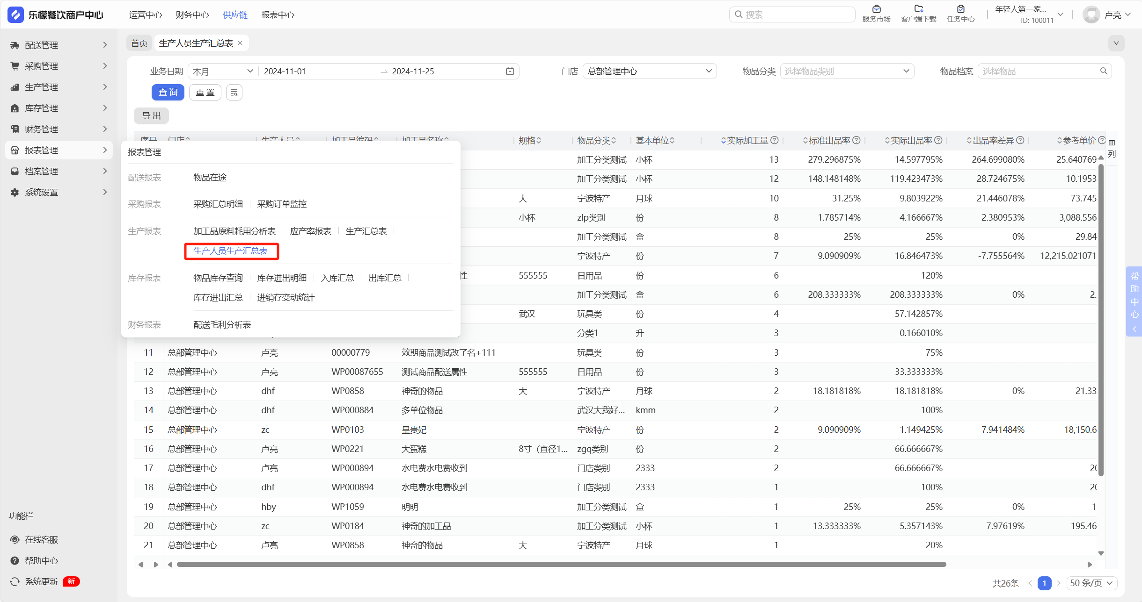Click the filter settings icon beside 重置
1142x602 pixels.
tap(234, 93)
